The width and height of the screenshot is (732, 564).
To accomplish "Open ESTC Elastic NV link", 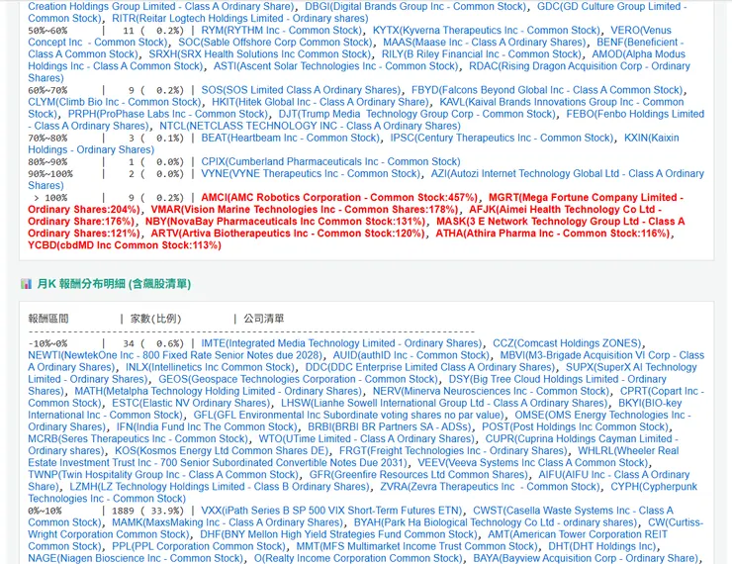I will pyautogui.click(x=191, y=403).
